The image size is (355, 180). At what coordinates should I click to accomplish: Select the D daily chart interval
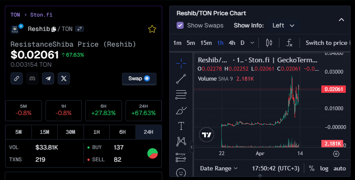(243, 43)
